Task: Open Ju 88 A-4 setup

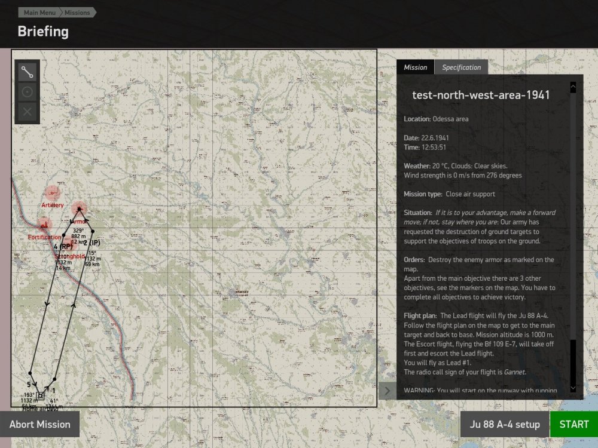Action: click(504, 425)
